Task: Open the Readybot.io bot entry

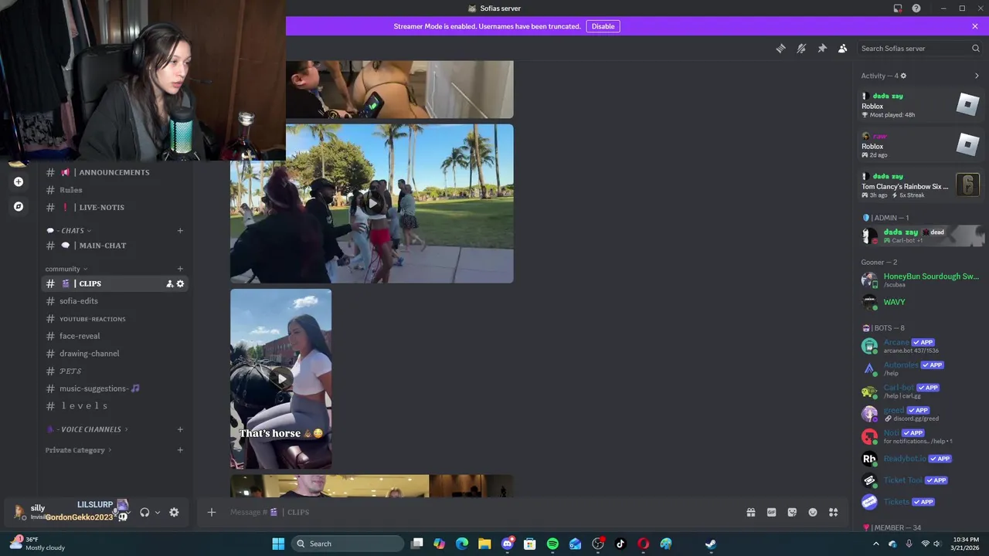Action: click(x=921, y=459)
